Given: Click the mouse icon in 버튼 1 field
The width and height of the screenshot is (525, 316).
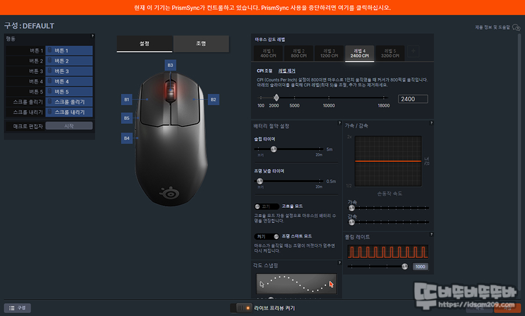Looking at the screenshot, I should point(50,51).
